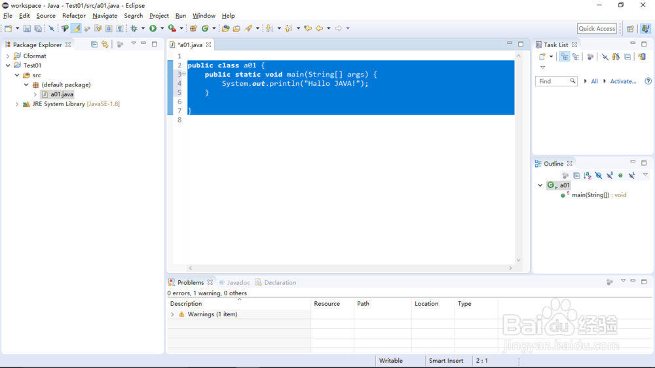This screenshot has width=655, height=368.
Task: Toggle Block Selection Mode icon
Action: point(109,28)
